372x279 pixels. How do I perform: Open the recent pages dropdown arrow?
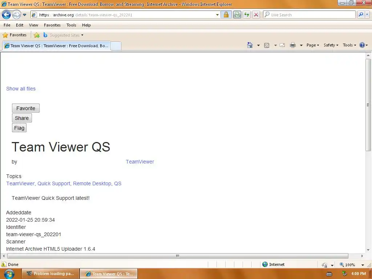tap(24, 15)
